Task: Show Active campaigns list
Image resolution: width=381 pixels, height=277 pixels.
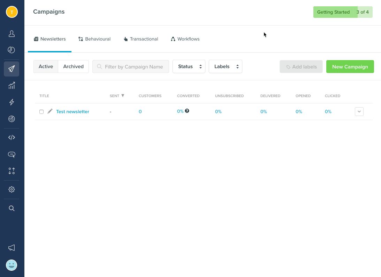Action: [x=46, y=66]
